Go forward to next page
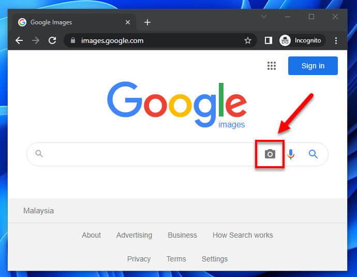 click(x=36, y=40)
